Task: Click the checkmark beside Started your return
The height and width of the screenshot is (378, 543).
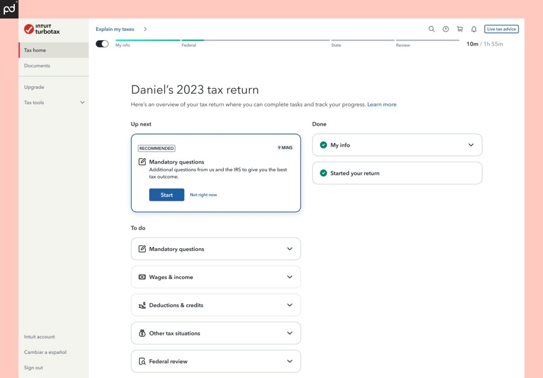Action: 323,173
